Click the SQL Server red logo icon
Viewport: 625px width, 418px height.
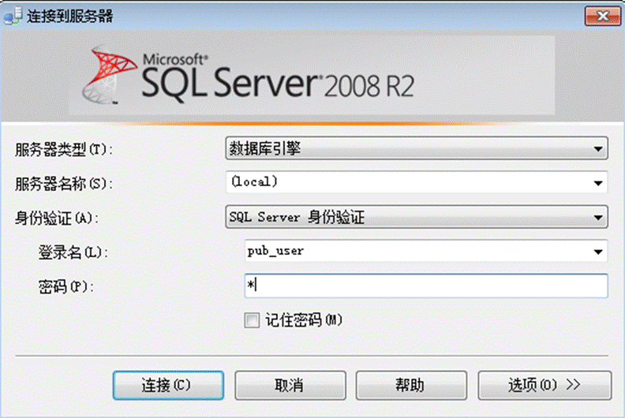pyautogui.click(x=109, y=74)
